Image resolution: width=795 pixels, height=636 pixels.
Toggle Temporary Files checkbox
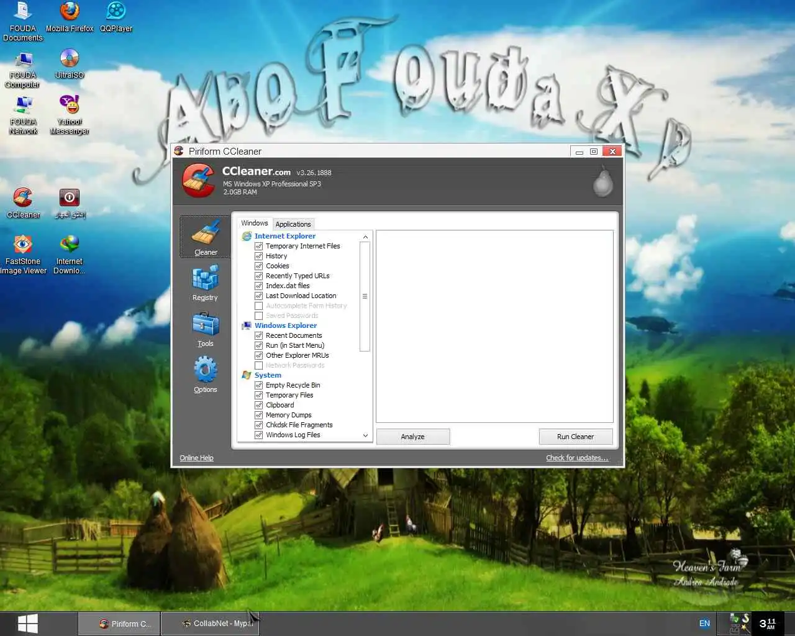tap(258, 395)
